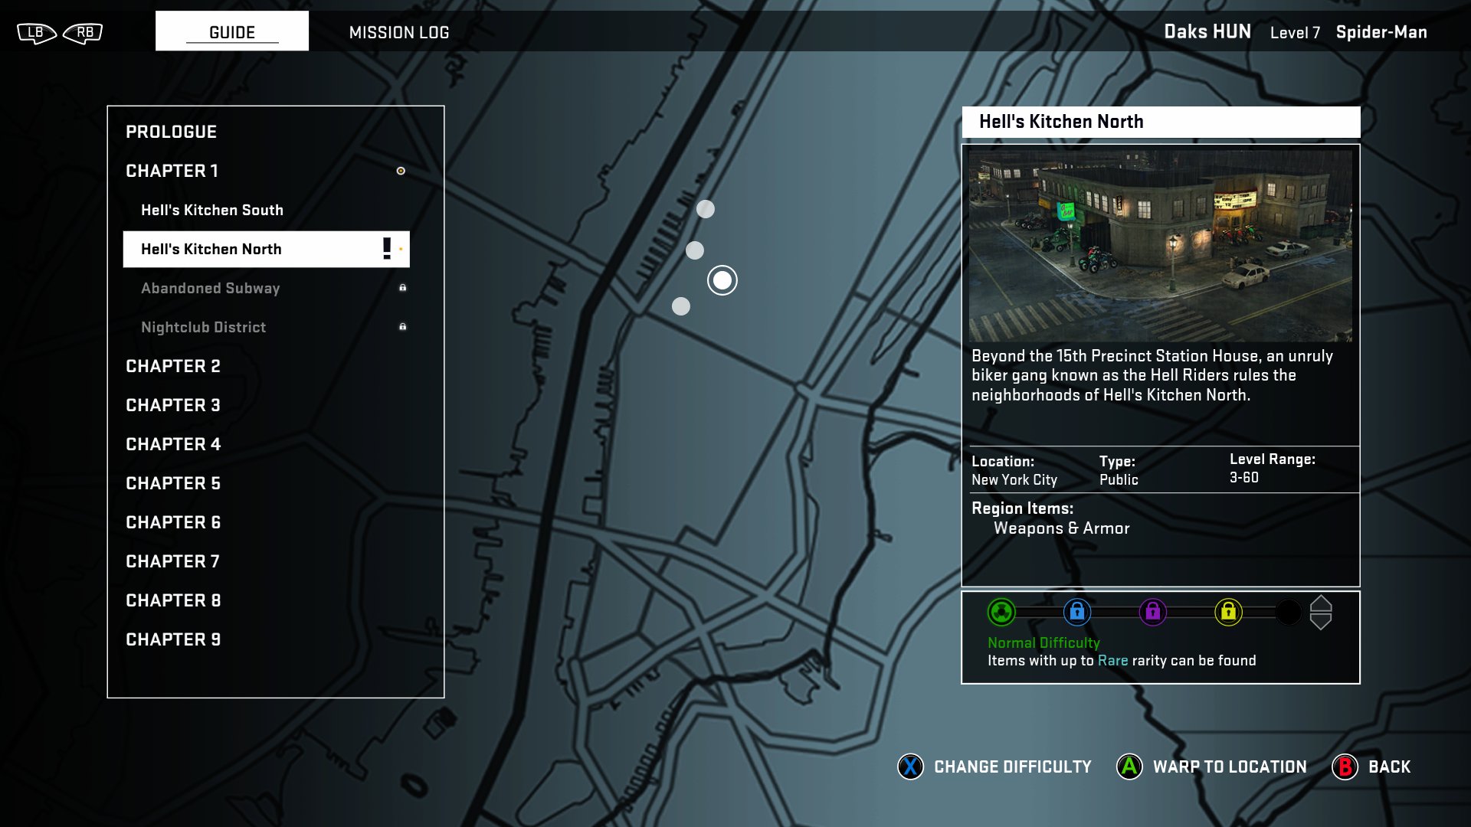The width and height of the screenshot is (1471, 827).
Task: Click WARP TO LOCATION
Action: [x=1230, y=767]
